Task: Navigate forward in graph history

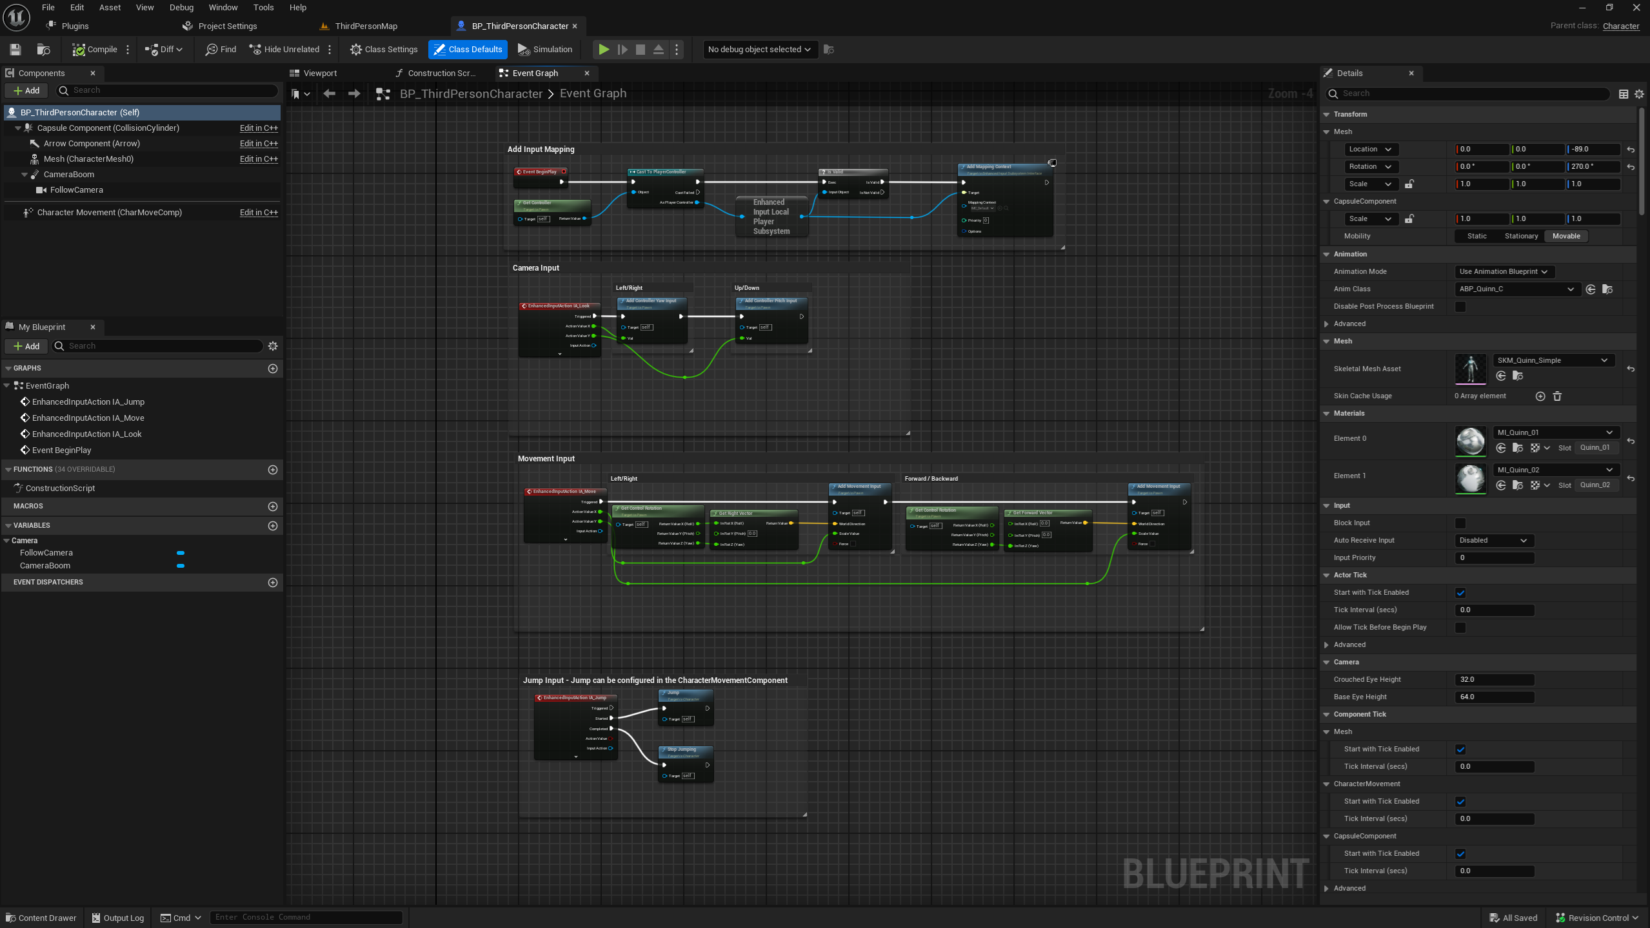Action: (x=353, y=94)
